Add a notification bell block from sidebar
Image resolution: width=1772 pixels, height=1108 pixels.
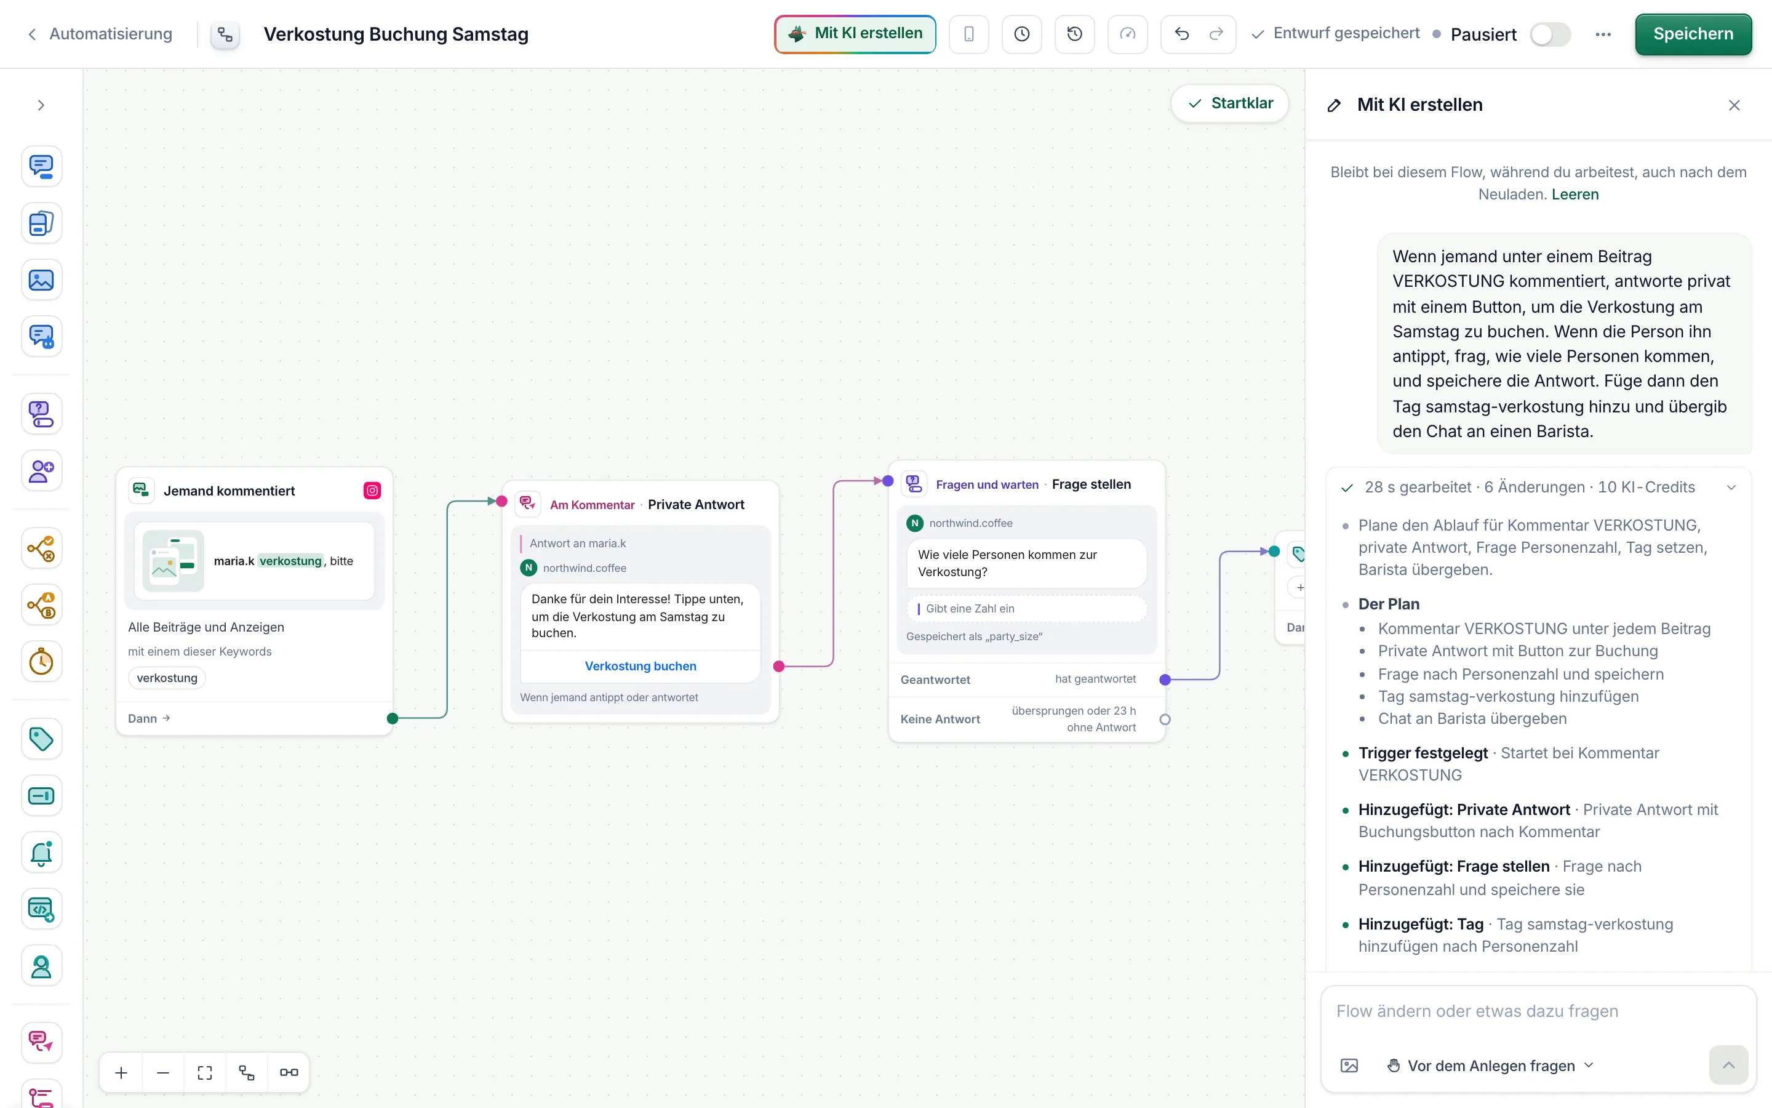coord(41,853)
